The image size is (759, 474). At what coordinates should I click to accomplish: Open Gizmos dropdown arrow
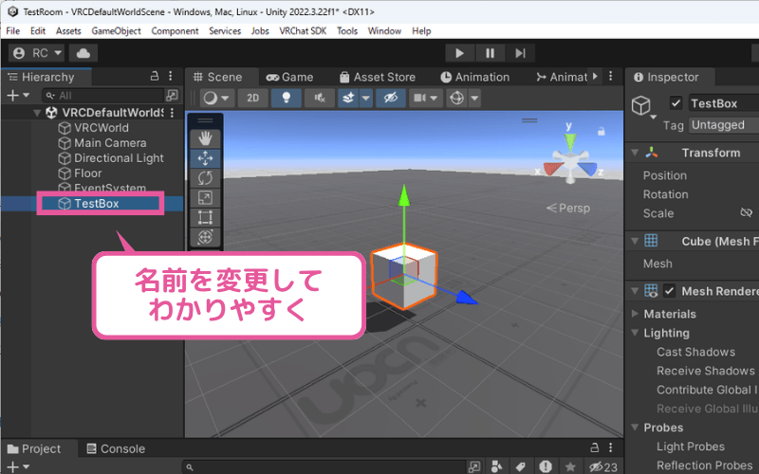(x=475, y=99)
